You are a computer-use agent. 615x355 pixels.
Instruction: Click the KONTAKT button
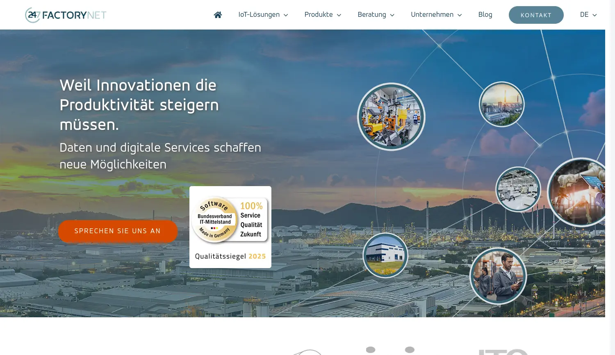pos(536,15)
